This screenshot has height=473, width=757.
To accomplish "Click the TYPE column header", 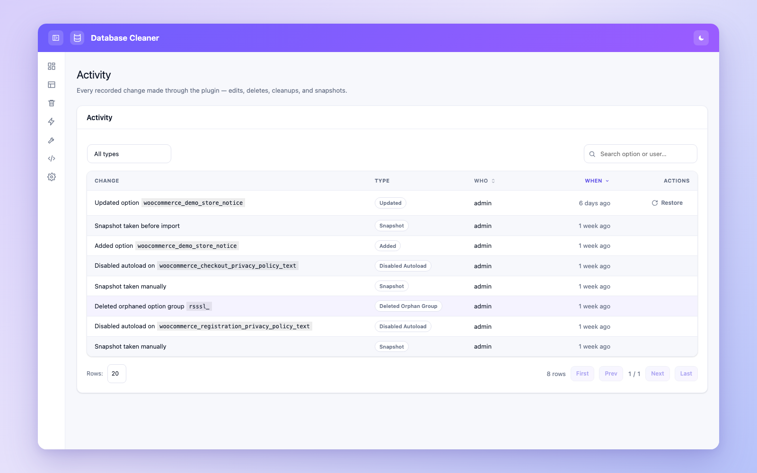I will click(382, 181).
